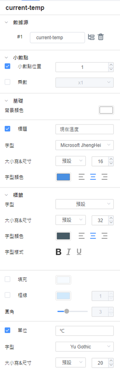Viewport: 120px width, 371px height.
Task: Click the 圓角 radius slider handle
Action: (67, 311)
